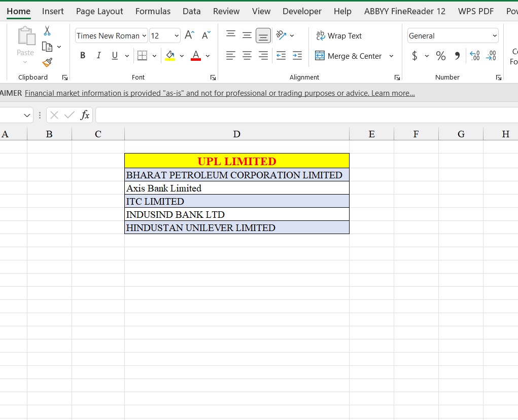This screenshot has width=518, height=420.
Task: Expand Fill Color dropdown arrow
Action: pyautogui.click(x=182, y=56)
